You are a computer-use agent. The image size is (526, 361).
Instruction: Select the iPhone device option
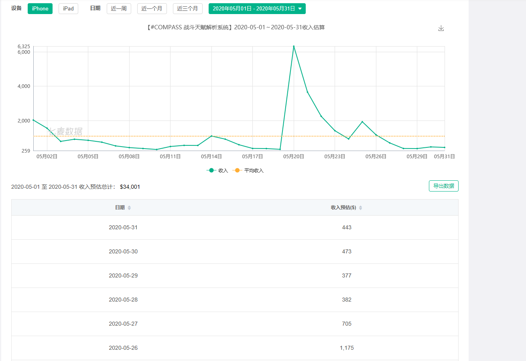pos(40,8)
